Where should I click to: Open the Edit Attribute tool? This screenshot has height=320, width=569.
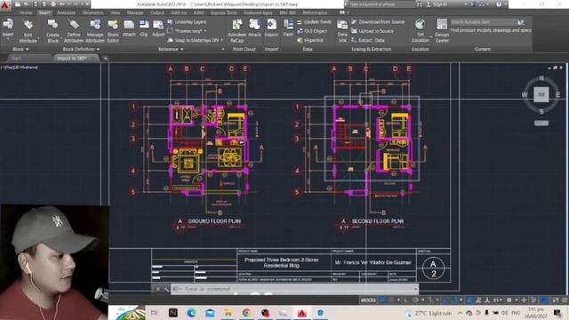click(x=28, y=31)
